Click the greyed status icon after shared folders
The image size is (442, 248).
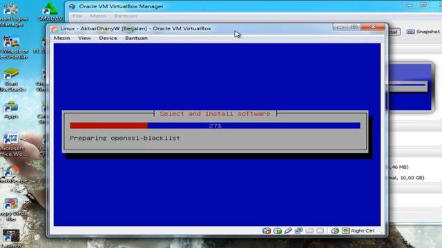point(320,231)
